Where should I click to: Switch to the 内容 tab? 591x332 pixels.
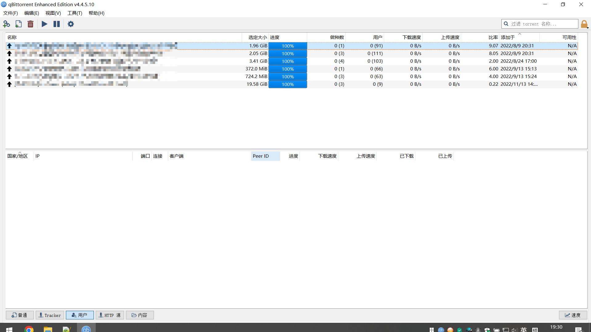(139, 315)
